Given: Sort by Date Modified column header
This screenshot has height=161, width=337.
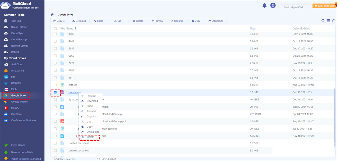Looking at the screenshot, I should [301, 29].
